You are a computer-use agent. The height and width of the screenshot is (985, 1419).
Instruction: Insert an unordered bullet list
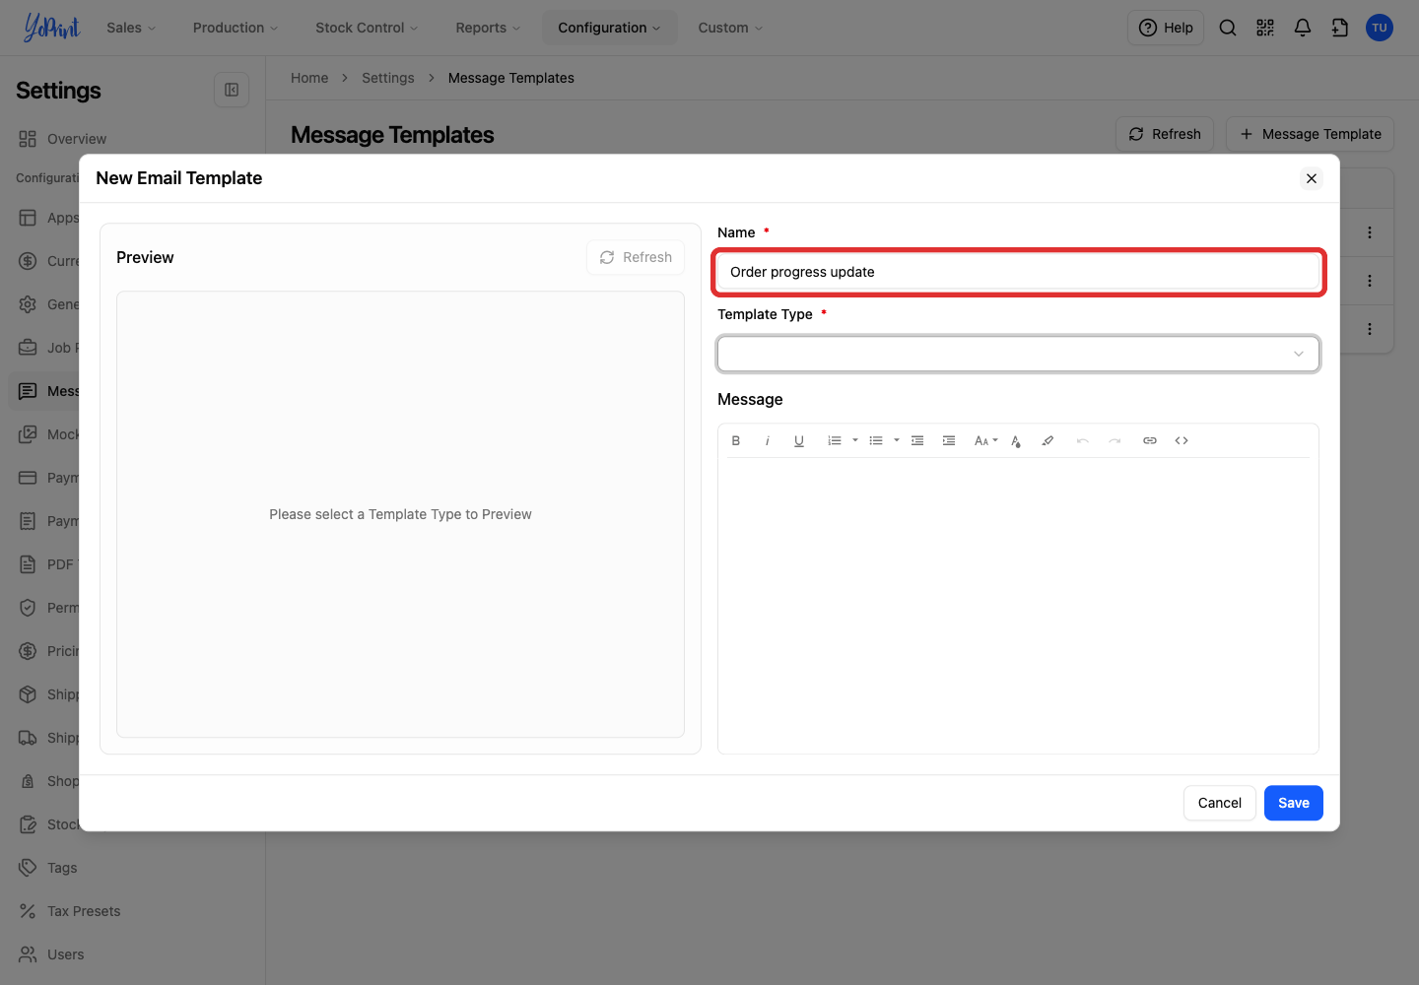click(x=876, y=441)
